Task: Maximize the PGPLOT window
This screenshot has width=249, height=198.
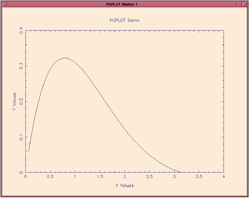Action: coord(244,5)
